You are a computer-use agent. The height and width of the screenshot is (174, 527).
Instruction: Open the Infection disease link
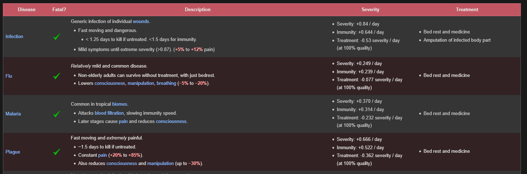14,37
